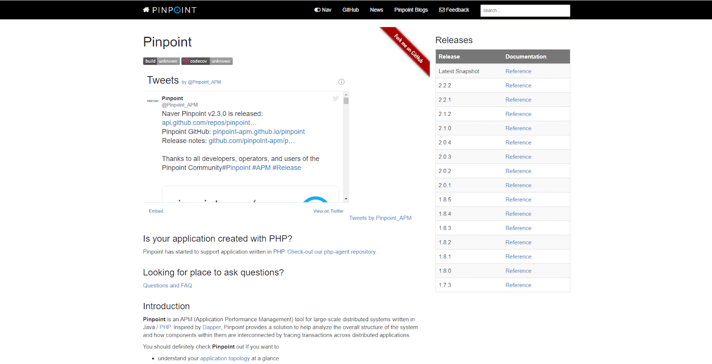The image size is (712, 364).
Task: Open the php-agent repository link
Action: click(332, 252)
